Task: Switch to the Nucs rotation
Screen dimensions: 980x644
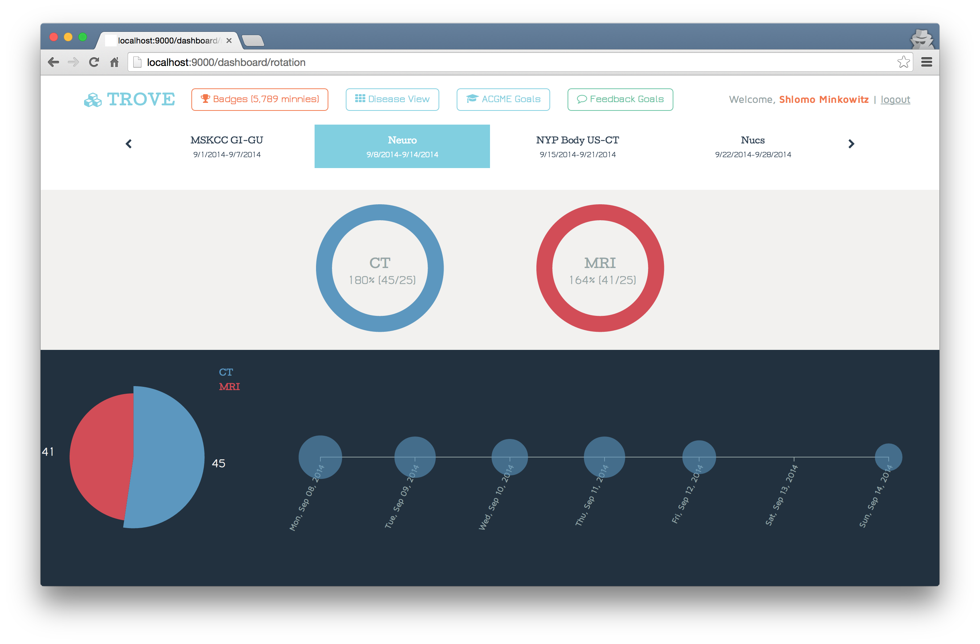Action: 753,146
